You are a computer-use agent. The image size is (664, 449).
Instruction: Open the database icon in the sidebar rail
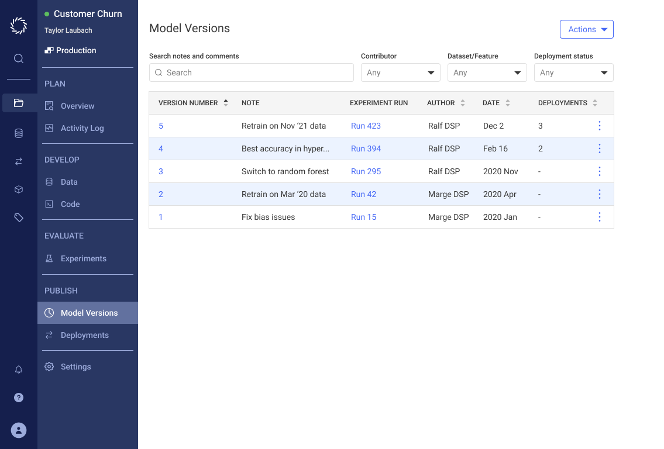coord(18,133)
